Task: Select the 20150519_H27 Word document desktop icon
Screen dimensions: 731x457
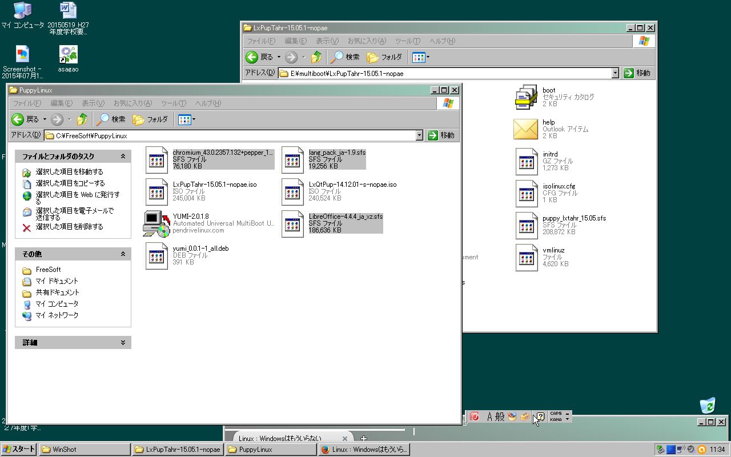Action: (x=68, y=10)
